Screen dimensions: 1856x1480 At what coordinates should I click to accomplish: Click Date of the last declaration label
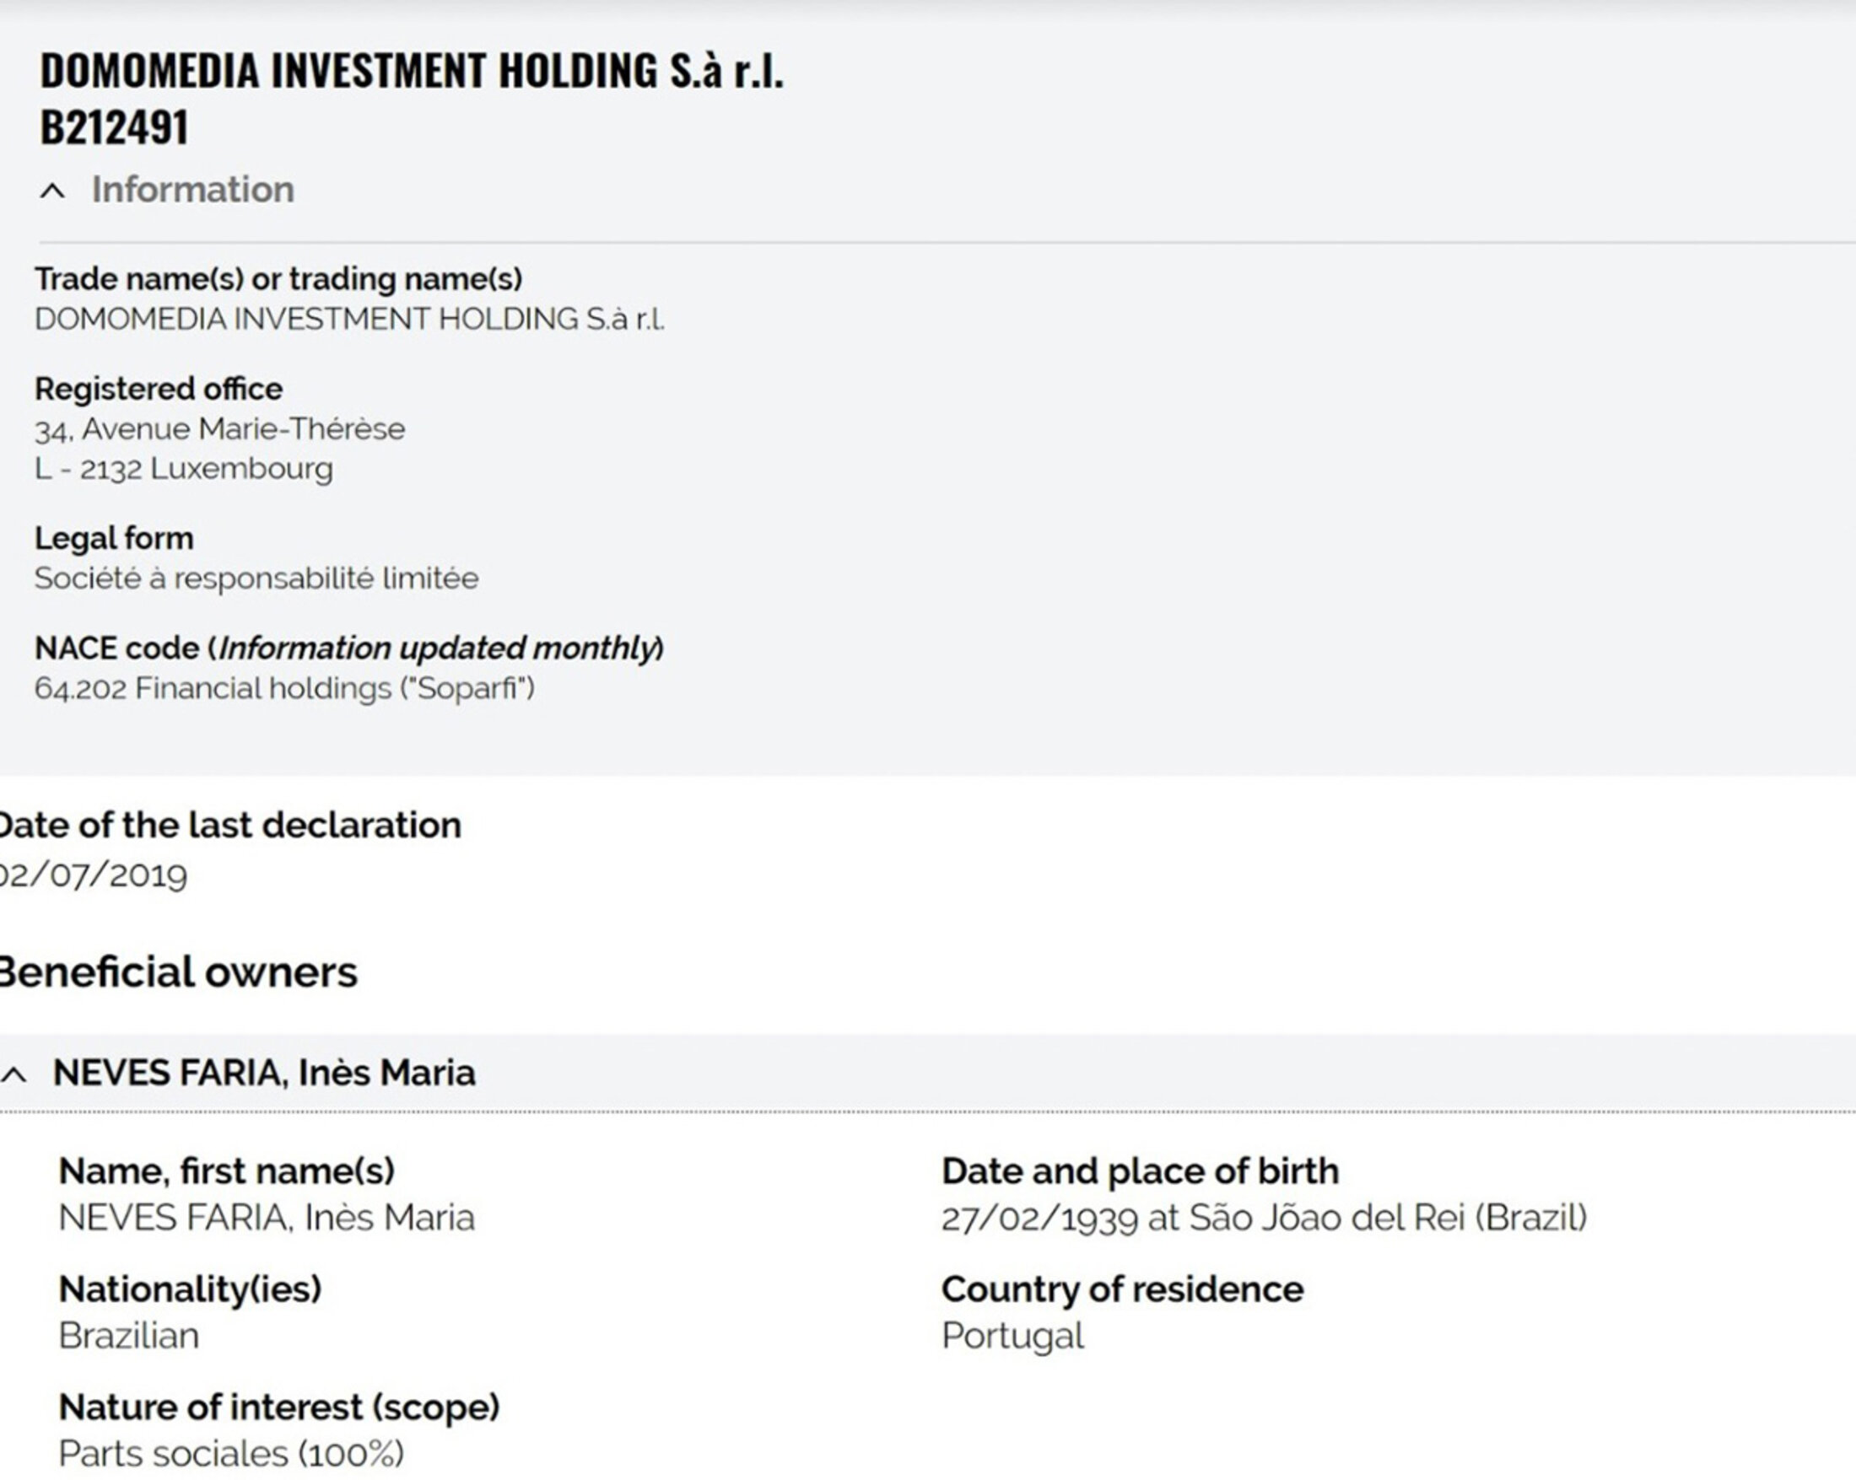tap(229, 826)
